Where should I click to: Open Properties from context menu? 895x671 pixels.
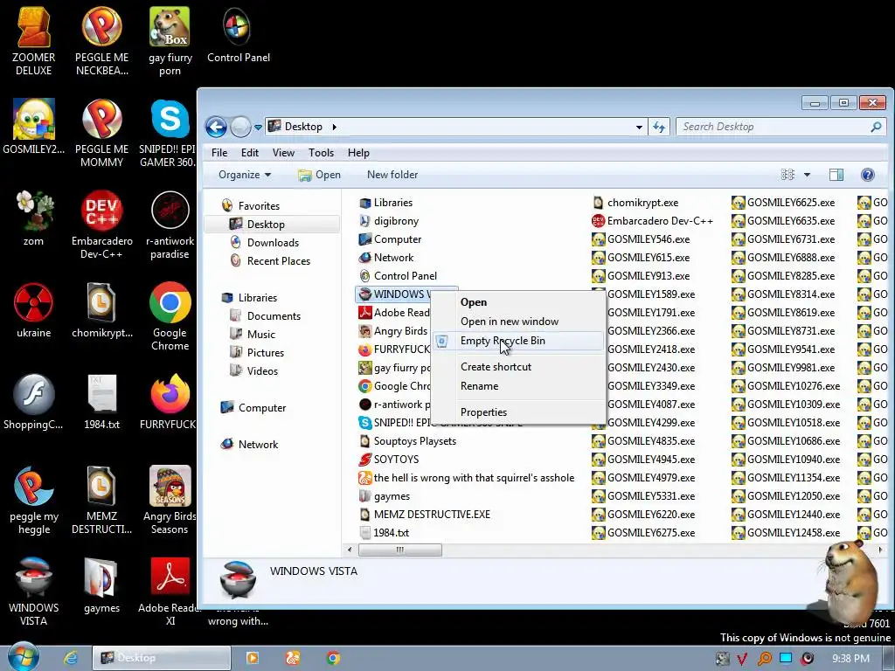[x=517, y=412]
